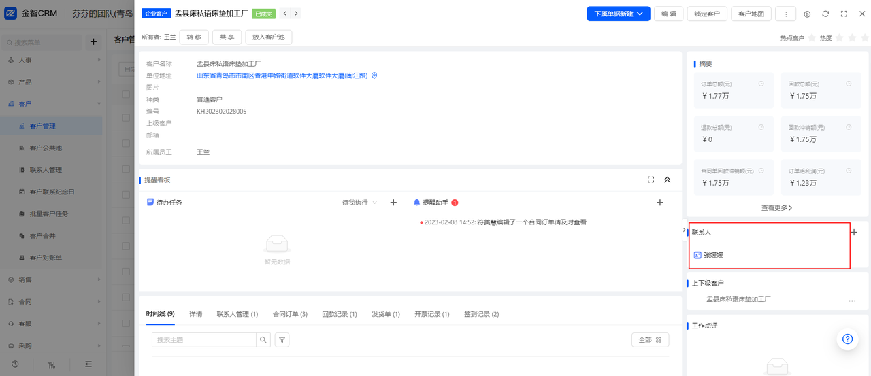The image size is (871, 376).
Task: Click 查看更多 in the summary panel
Action: click(x=776, y=208)
